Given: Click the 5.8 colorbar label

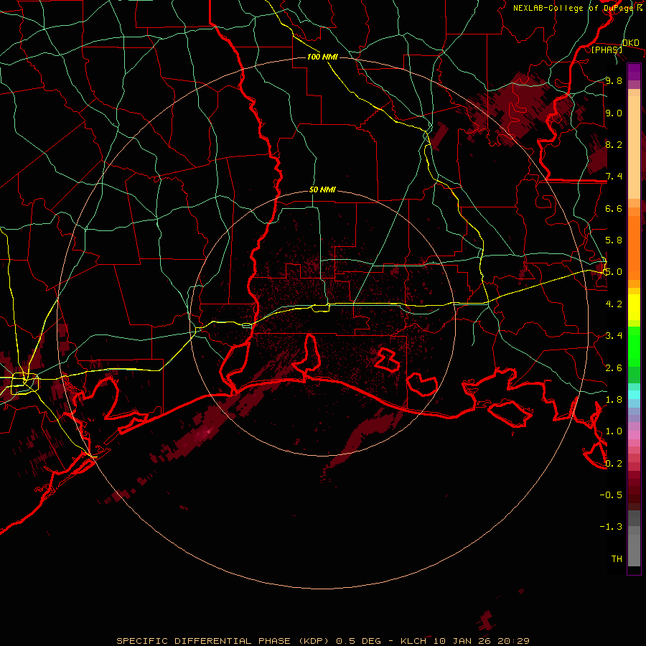Looking at the screenshot, I should pos(614,240).
